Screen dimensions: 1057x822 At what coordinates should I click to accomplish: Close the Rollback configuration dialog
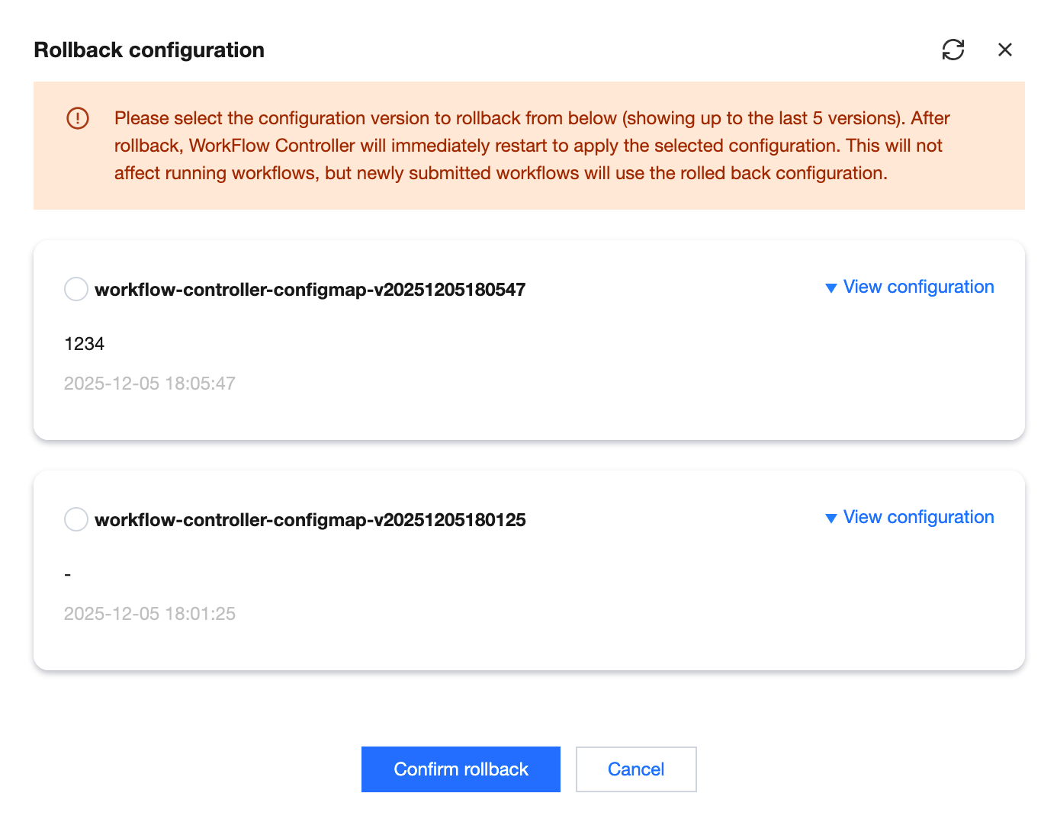pyautogui.click(x=1004, y=50)
